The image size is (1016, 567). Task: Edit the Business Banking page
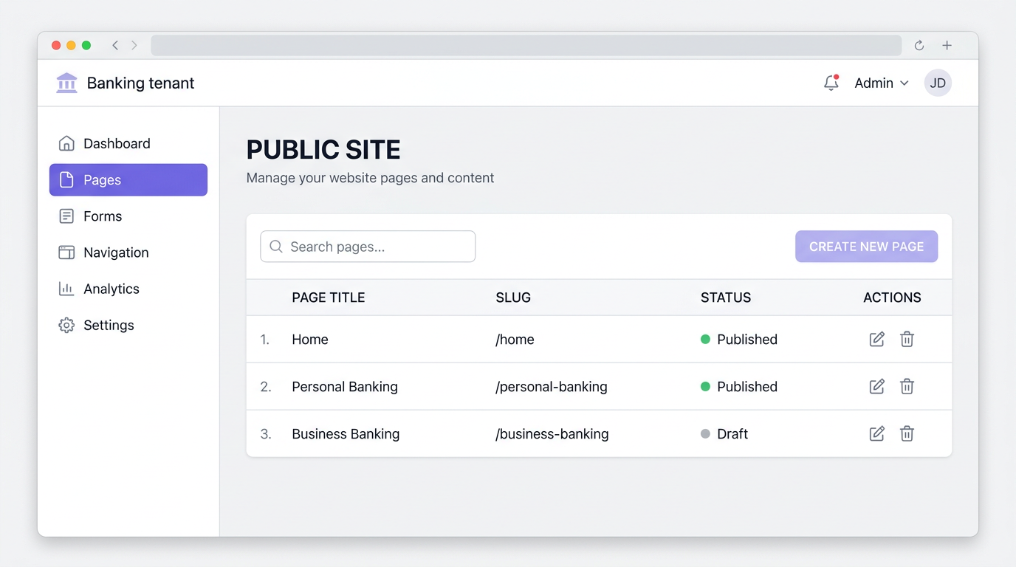(876, 433)
